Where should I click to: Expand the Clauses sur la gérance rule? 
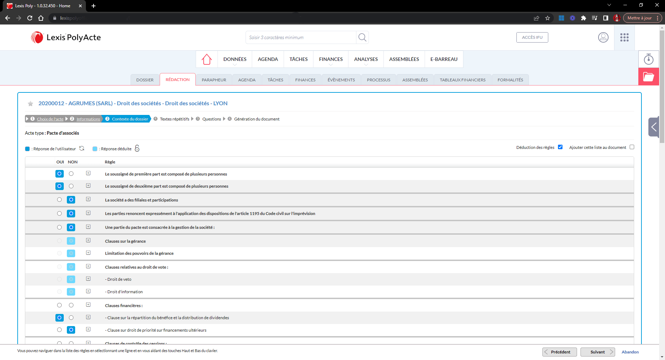88,241
